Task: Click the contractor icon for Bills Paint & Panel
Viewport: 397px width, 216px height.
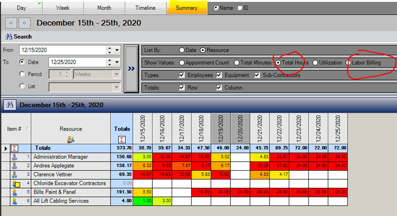Action: pos(14,192)
